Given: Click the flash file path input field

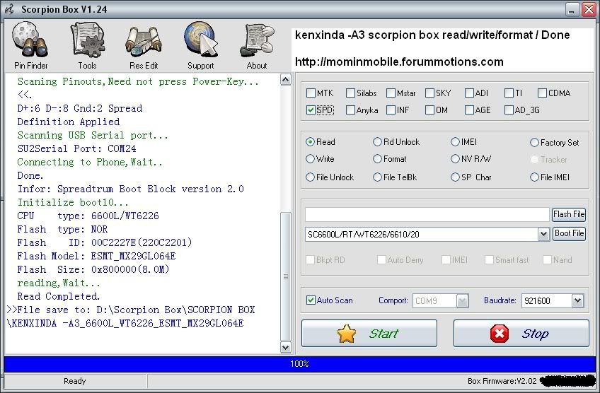Looking at the screenshot, I should [x=427, y=214].
